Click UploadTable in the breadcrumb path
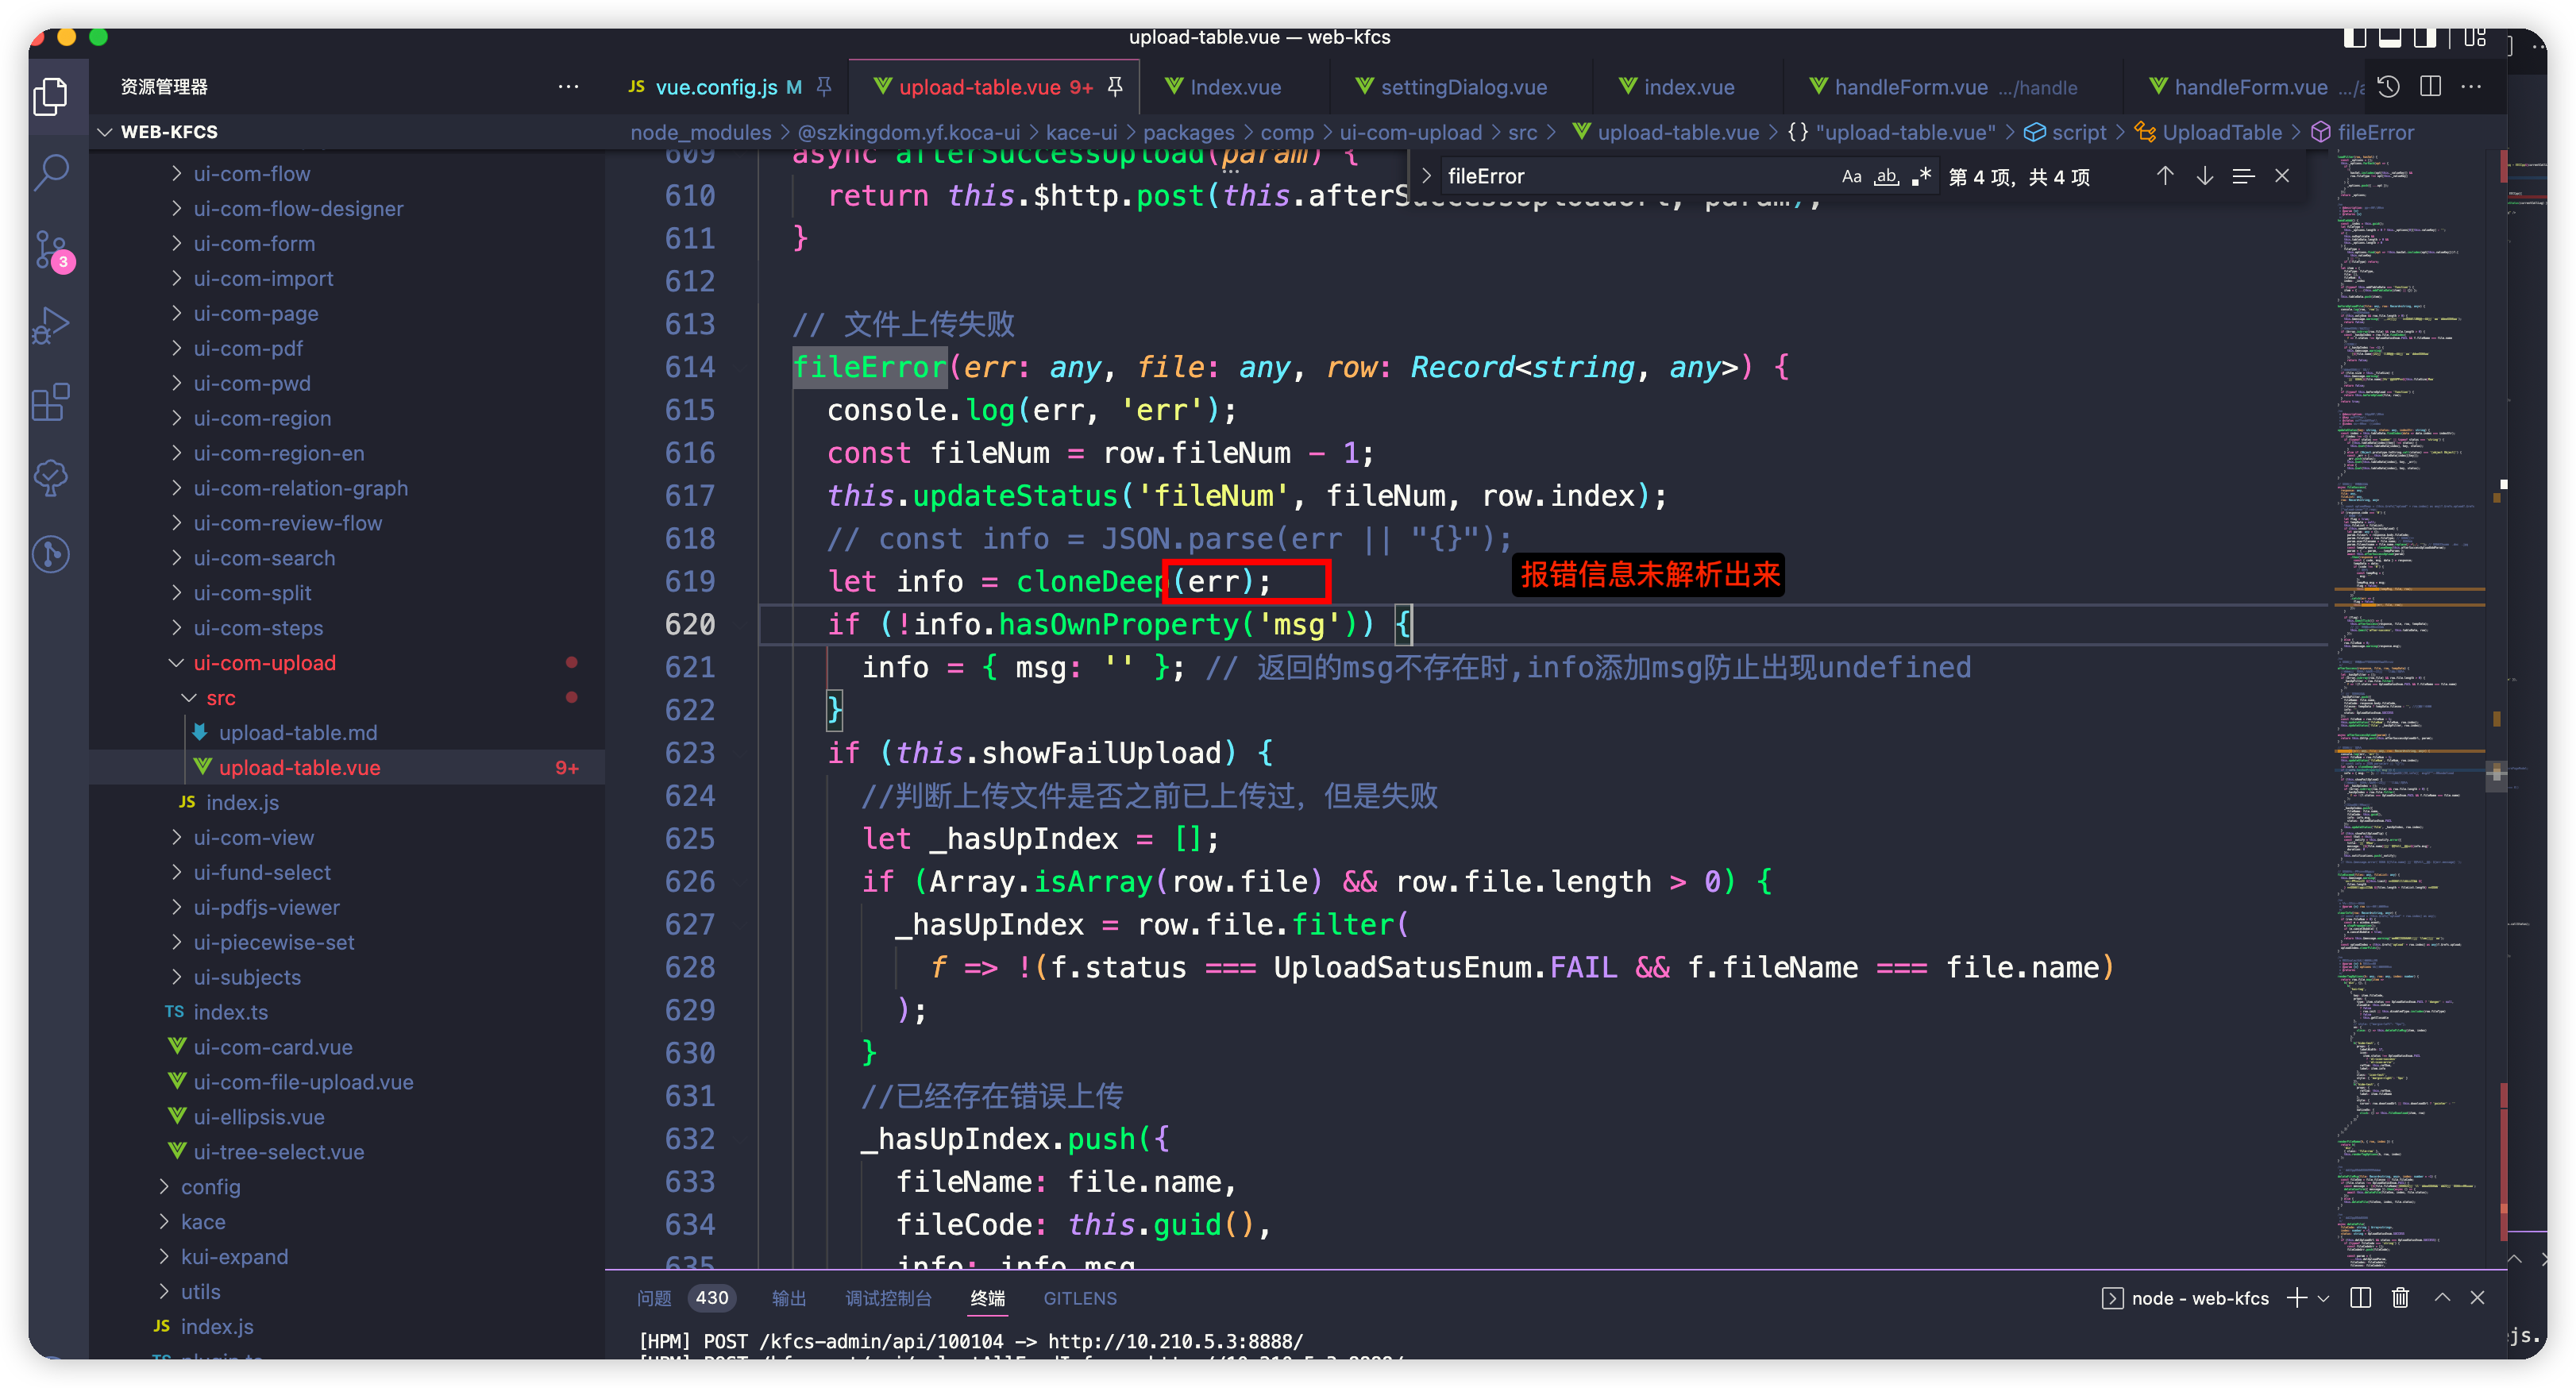 coord(2221,132)
